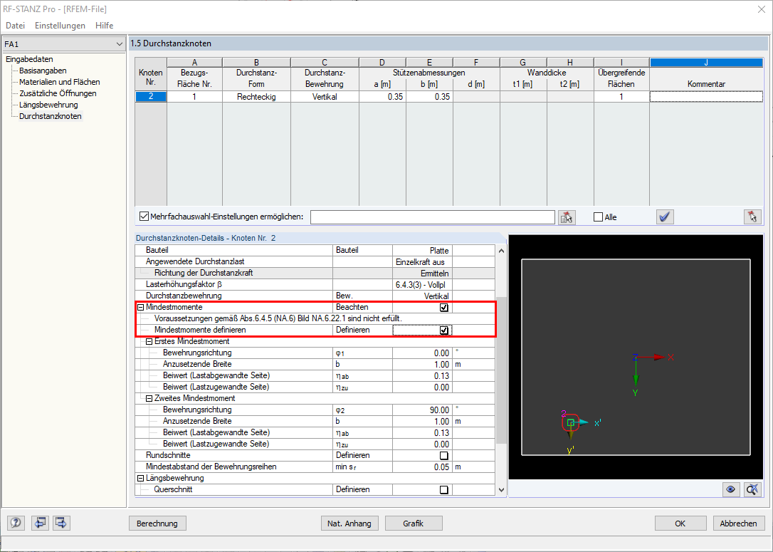Open the Nat. Anhang settings
The image size is (773, 552).
click(349, 523)
